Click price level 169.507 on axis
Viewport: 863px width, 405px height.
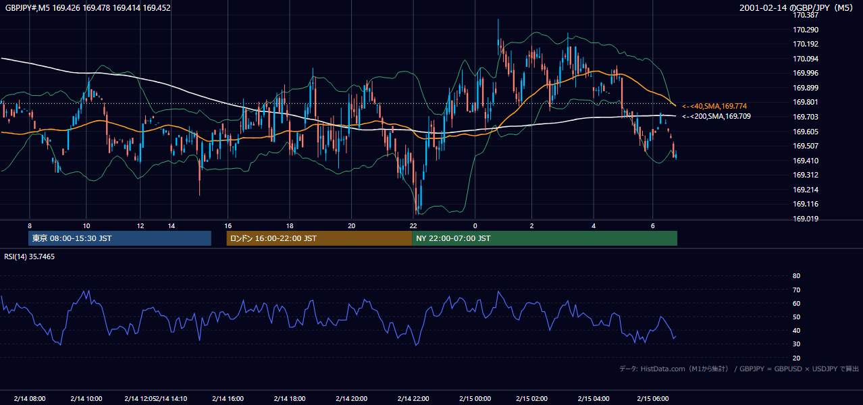point(806,146)
